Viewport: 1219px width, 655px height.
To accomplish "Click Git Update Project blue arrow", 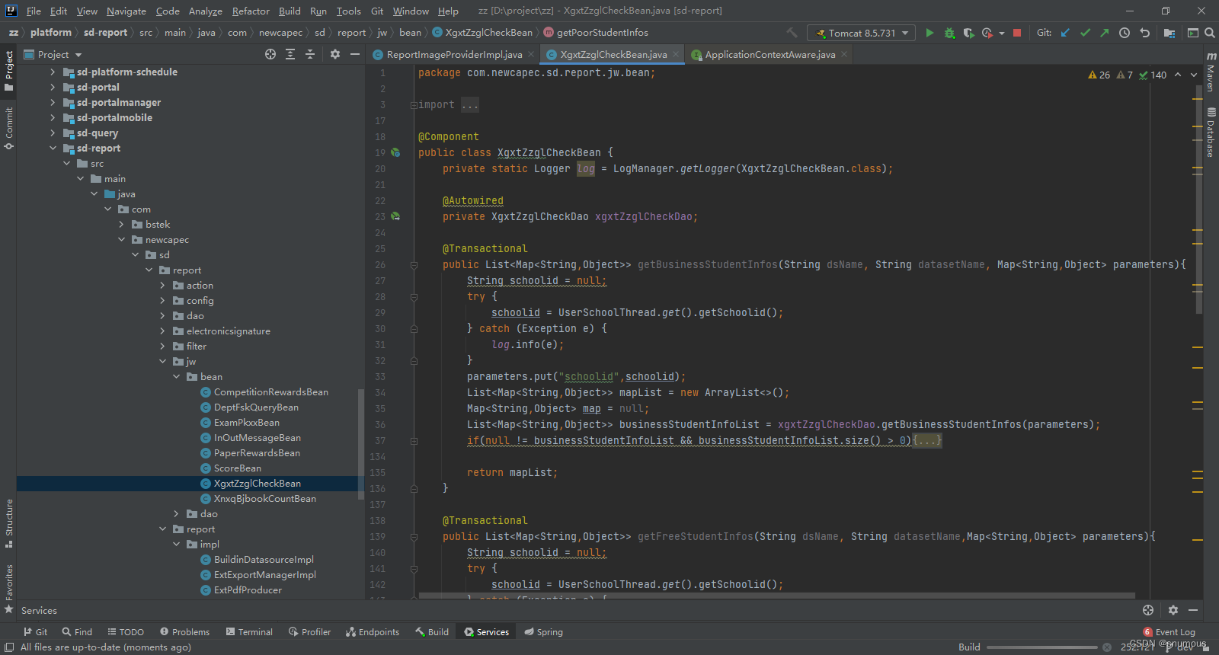I will click(1065, 33).
